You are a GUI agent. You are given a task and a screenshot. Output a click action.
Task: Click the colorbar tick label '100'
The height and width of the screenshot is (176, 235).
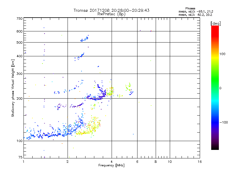(222, 54)
